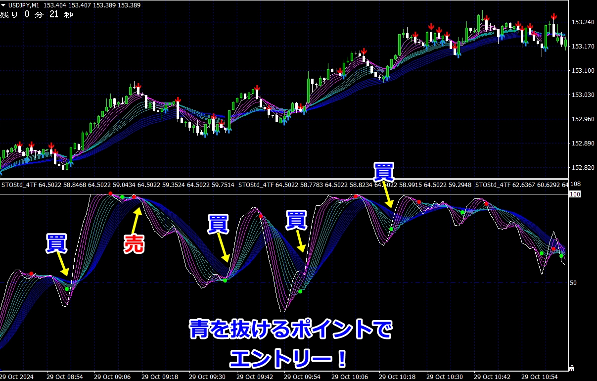
Task: Click the 29 Oct 10:54 time axis label
Action: pyautogui.click(x=541, y=377)
